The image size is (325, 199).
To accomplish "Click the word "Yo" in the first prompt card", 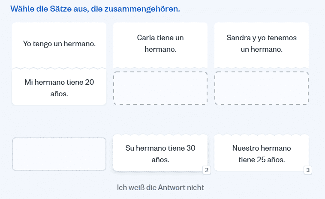I will coord(27,44).
